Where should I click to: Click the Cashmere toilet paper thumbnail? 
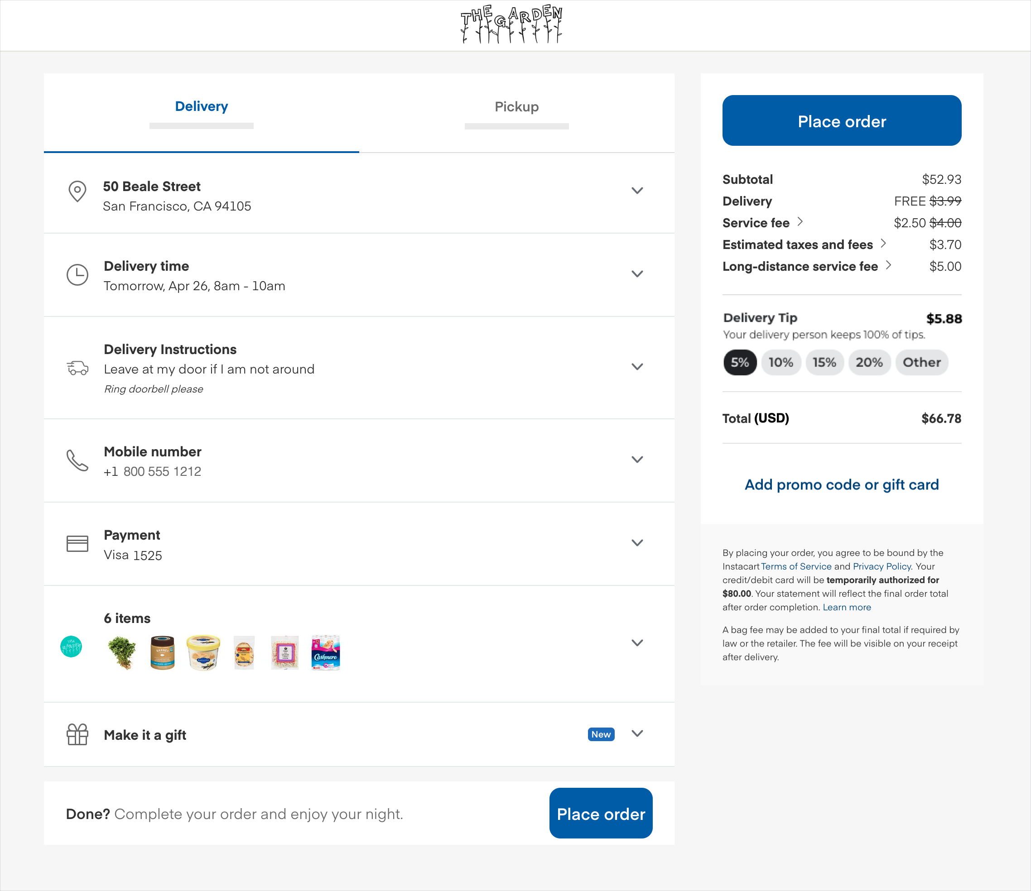pyautogui.click(x=326, y=651)
